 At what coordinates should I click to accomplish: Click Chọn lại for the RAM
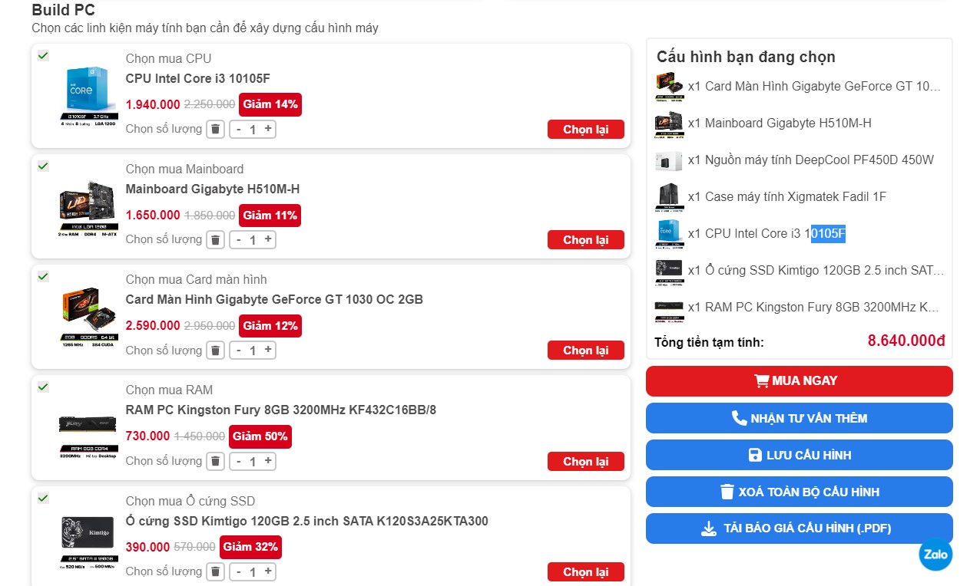585,462
